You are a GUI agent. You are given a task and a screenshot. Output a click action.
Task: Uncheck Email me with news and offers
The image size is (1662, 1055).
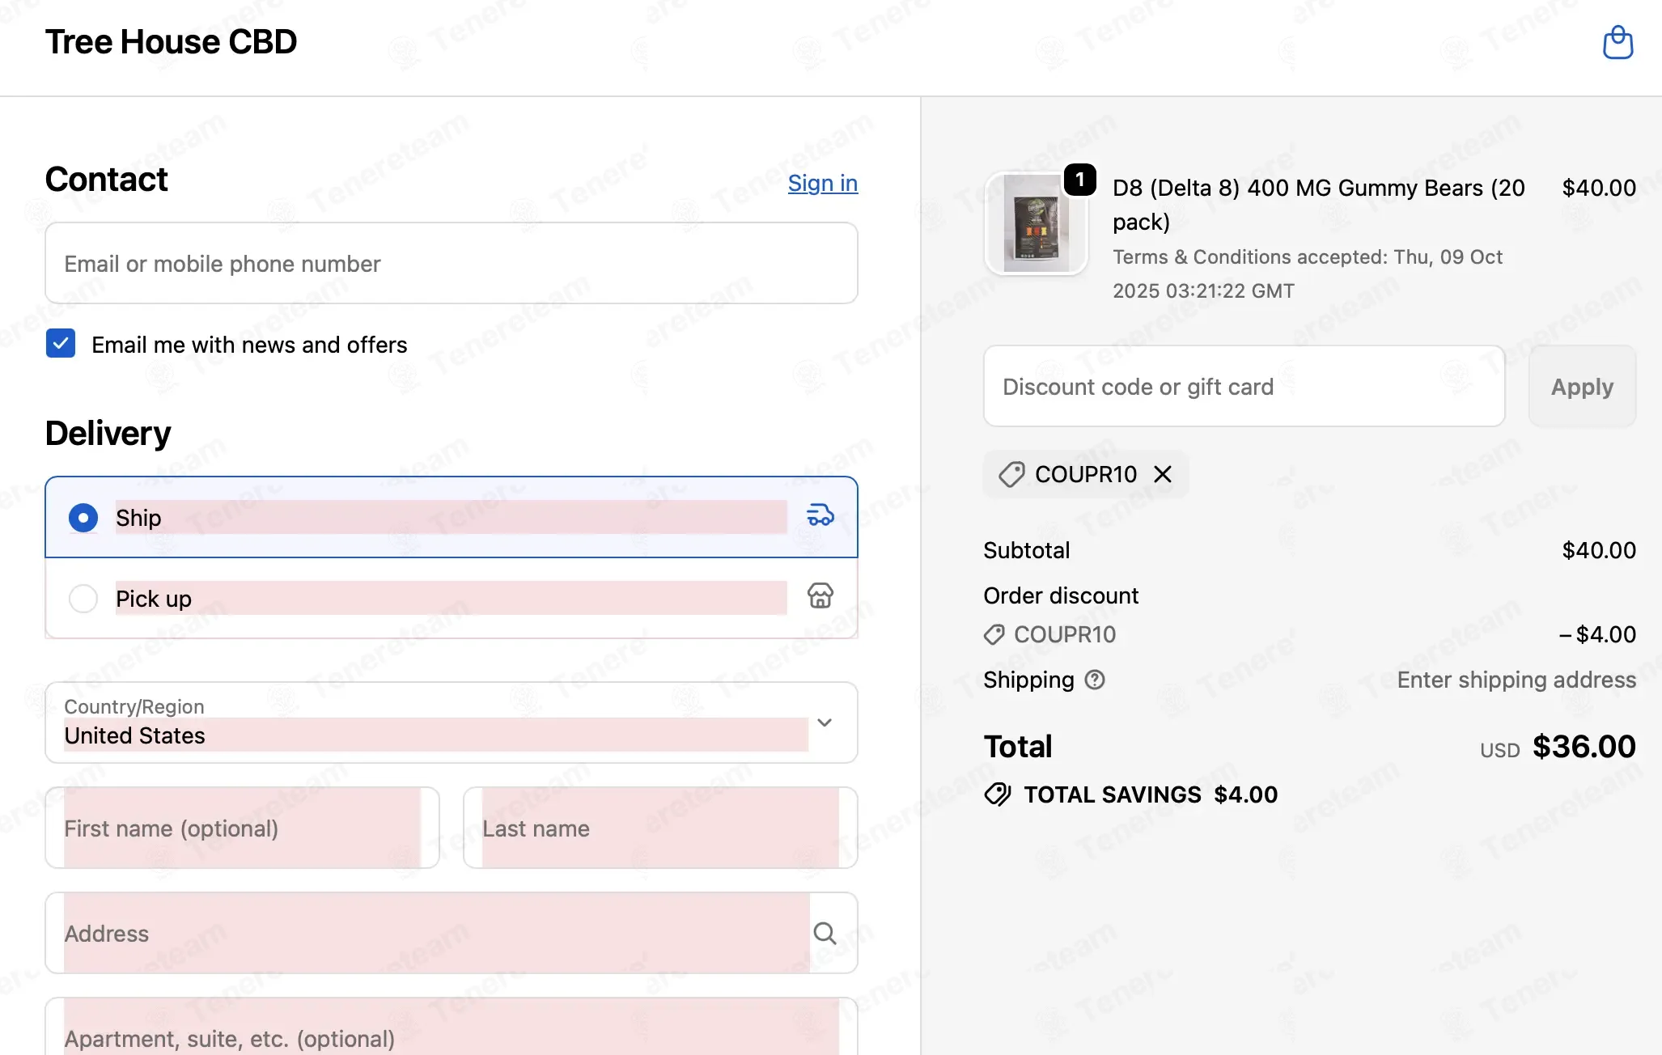coord(61,344)
